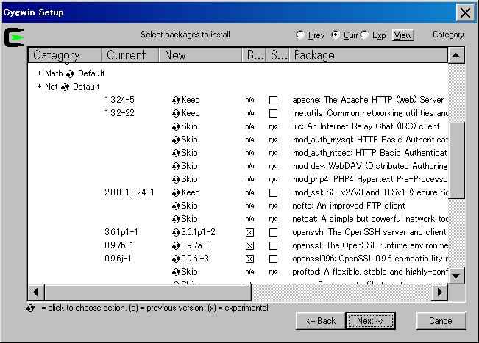Uncheck the binary checkbox for openssl096

click(x=249, y=259)
